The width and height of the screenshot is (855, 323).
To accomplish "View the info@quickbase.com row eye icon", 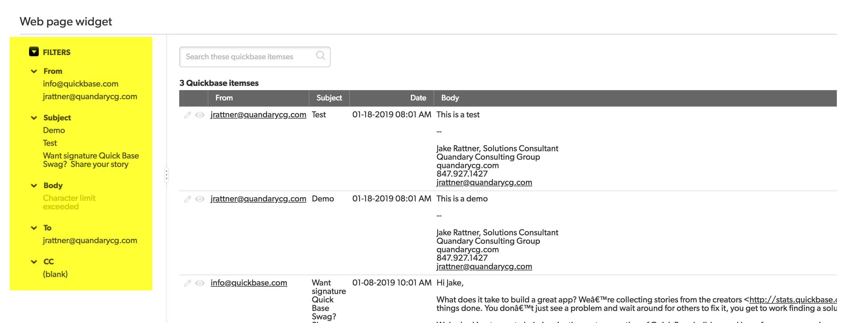I will [x=200, y=283].
